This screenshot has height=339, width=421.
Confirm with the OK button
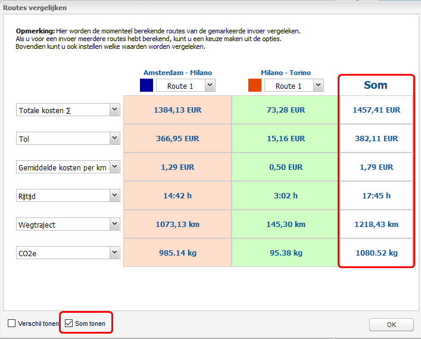[391, 325]
